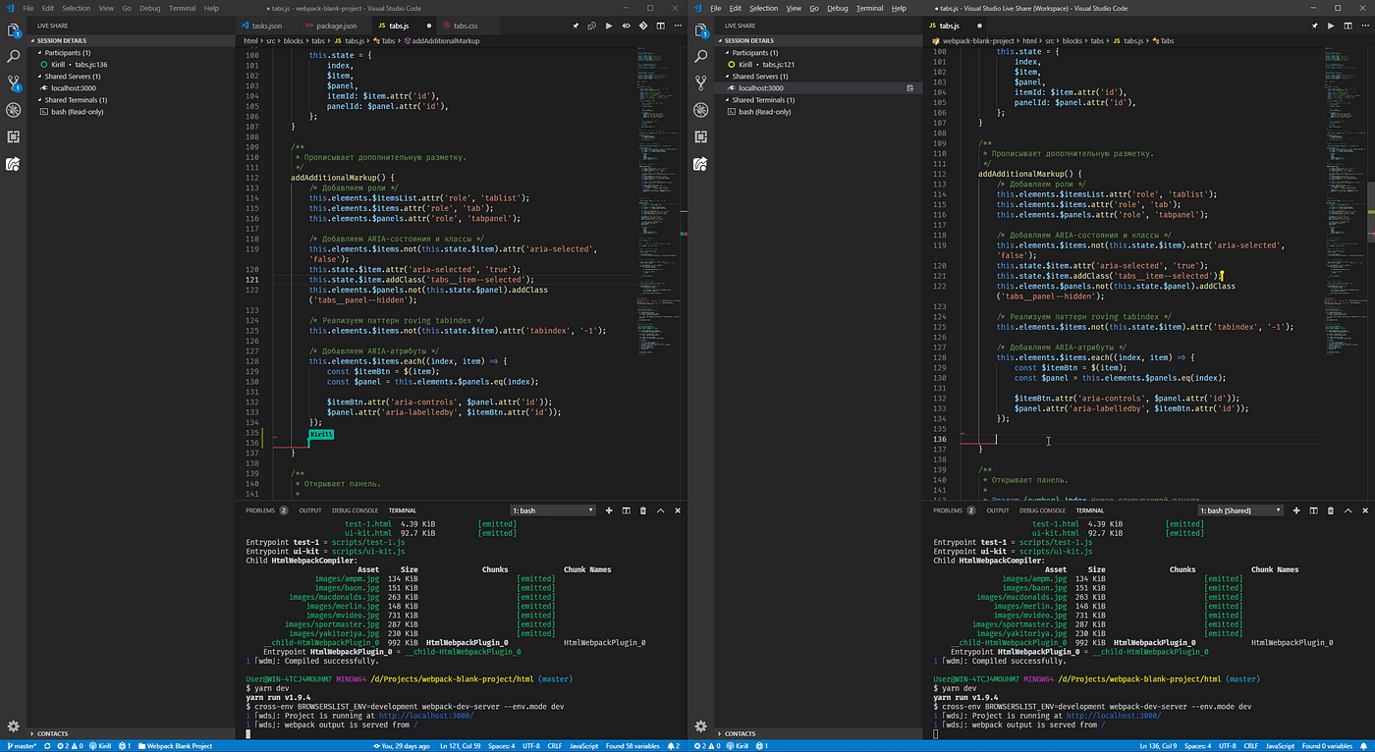Open Debug icon in left window activity bar
The height and width of the screenshot is (752, 1375).
pyautogui.click(x=13, y=110)
